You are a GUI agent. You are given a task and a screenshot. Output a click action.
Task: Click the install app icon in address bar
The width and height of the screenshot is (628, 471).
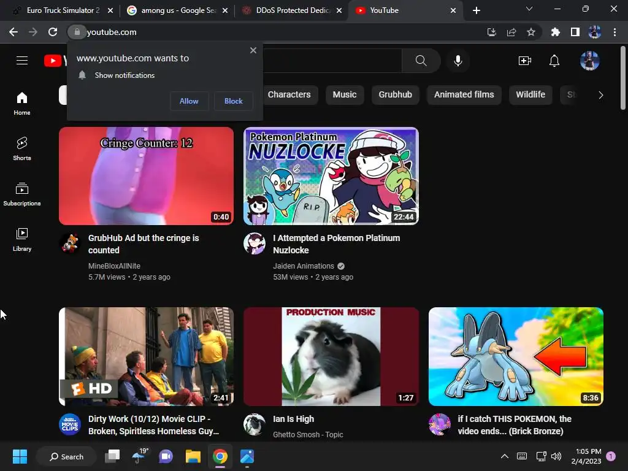click(x=491, y=32)
